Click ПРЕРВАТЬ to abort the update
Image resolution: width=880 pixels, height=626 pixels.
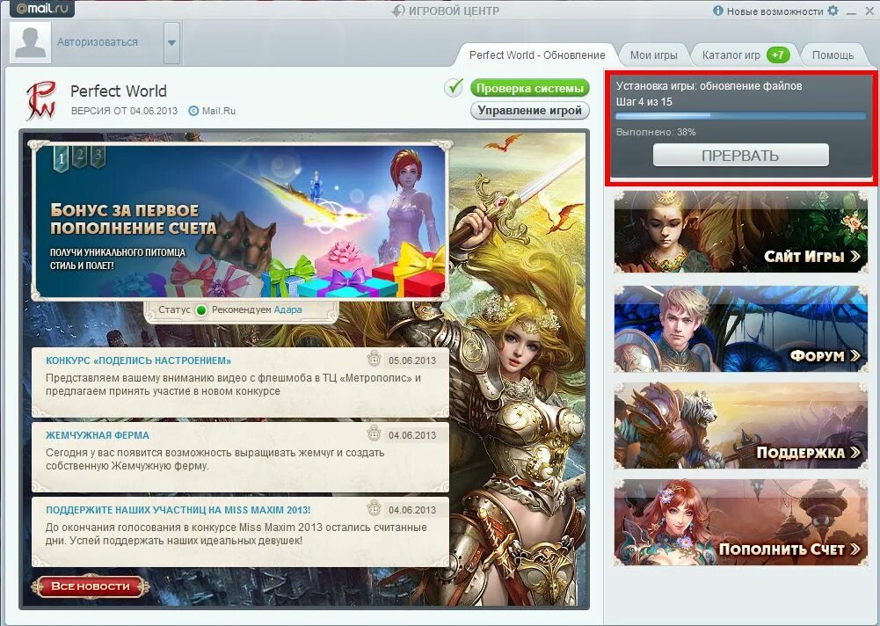[x=741, y=156]
